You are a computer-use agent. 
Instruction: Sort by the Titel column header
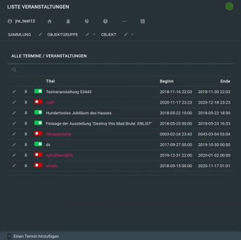coord(50,81)
